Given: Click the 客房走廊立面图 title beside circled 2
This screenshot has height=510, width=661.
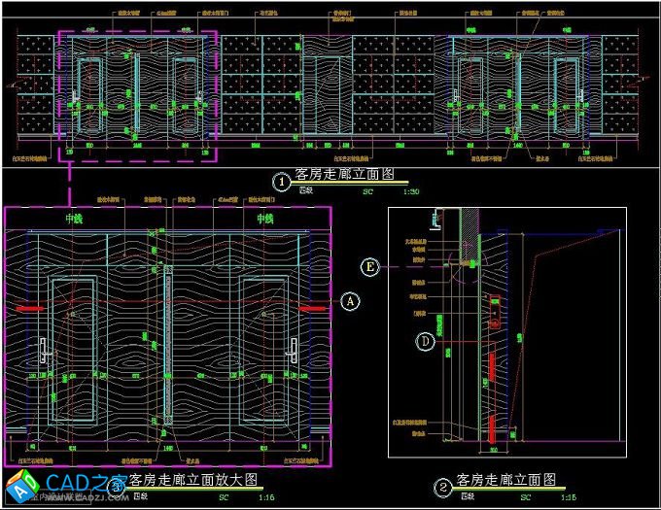Looking at the screenshot, I should click(506, 480).
